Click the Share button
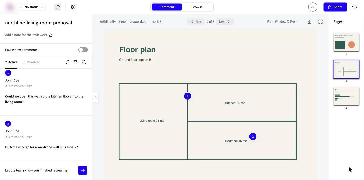364x180 pixels. (x=335, y=7)
